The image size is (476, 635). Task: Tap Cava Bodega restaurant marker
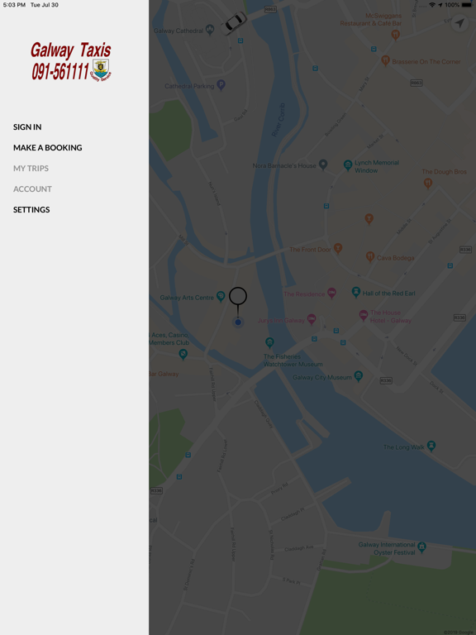click(x=370, y=256)
